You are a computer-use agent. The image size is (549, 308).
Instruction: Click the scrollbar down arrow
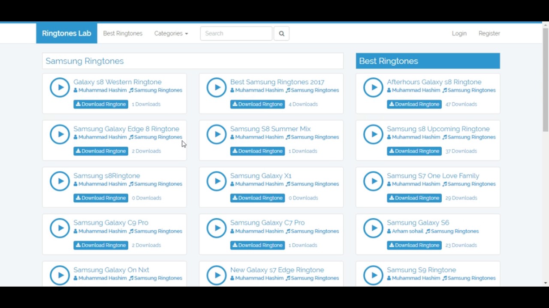point(546,283)
